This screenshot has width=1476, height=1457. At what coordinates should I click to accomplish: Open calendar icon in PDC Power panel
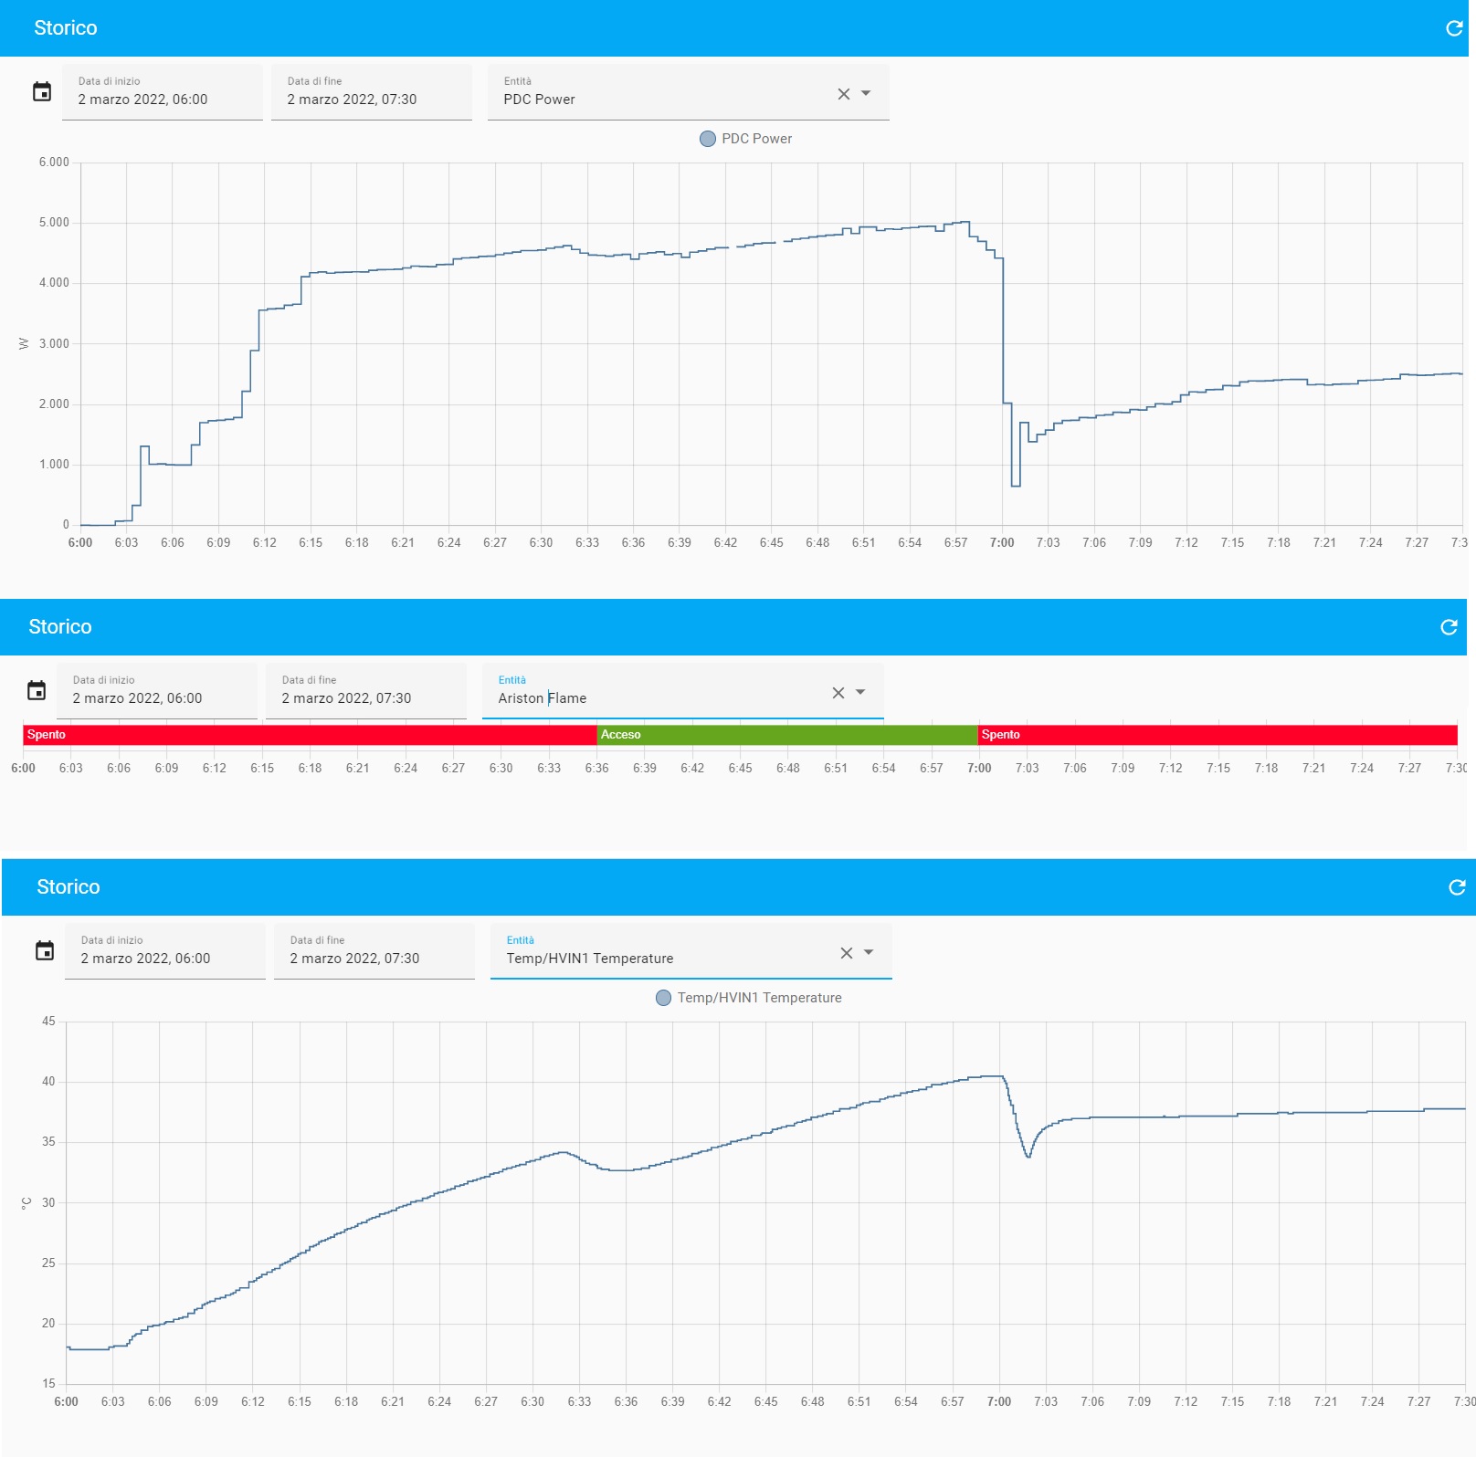[x=42, y=91]
